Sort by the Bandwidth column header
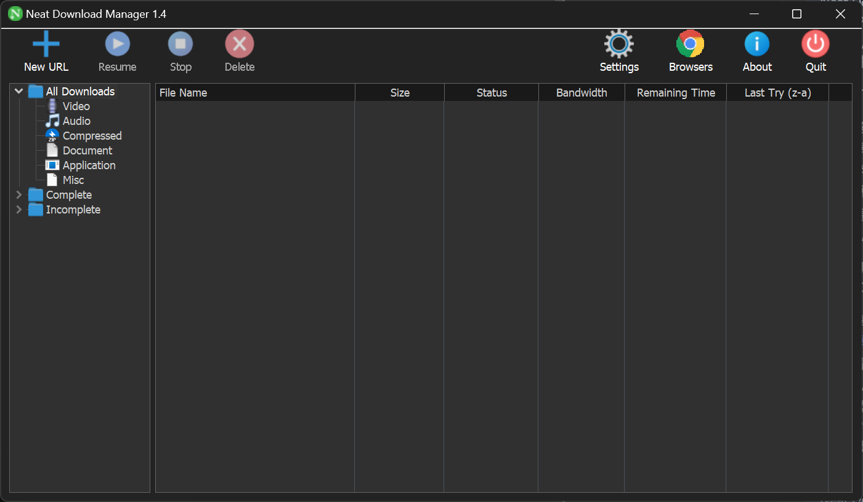Screen dimensions: 863x502 [x=581, y=93]
